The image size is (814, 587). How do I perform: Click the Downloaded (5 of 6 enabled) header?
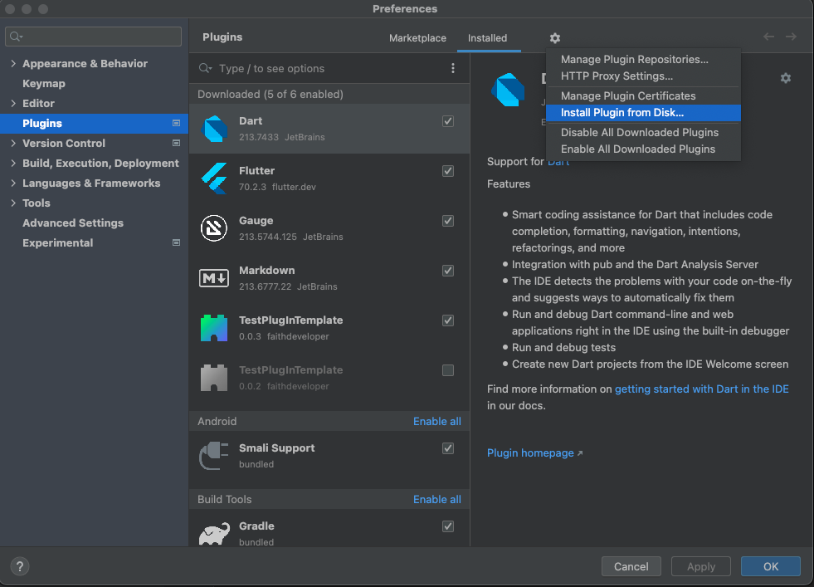[329, 94]
